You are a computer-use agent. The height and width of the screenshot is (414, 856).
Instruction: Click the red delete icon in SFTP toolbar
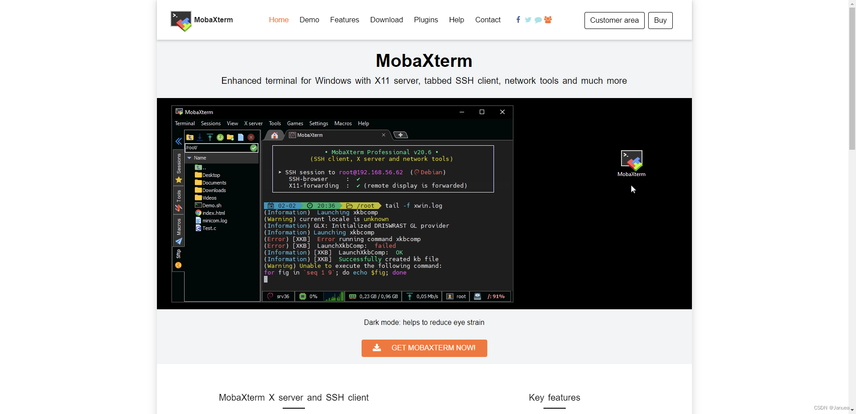[251, 137]
